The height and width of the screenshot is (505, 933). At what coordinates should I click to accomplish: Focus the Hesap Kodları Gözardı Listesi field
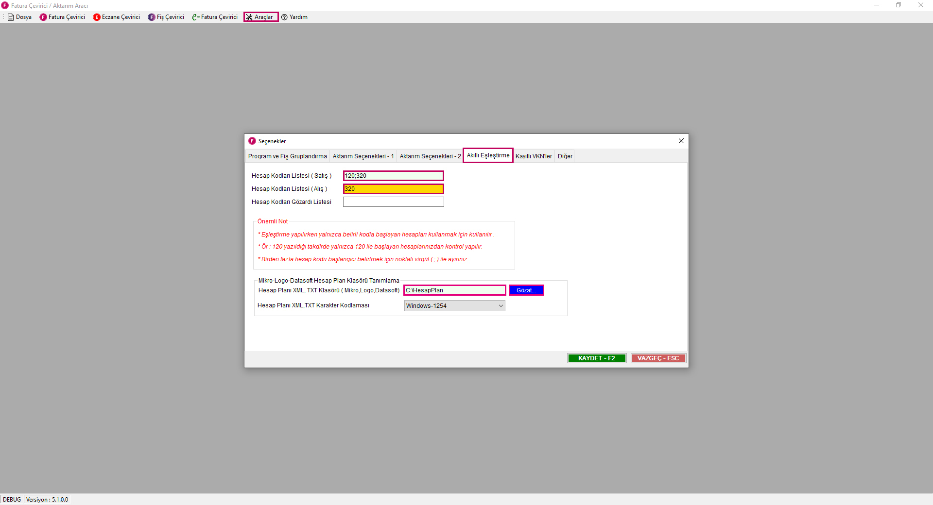tap(393, 202)
